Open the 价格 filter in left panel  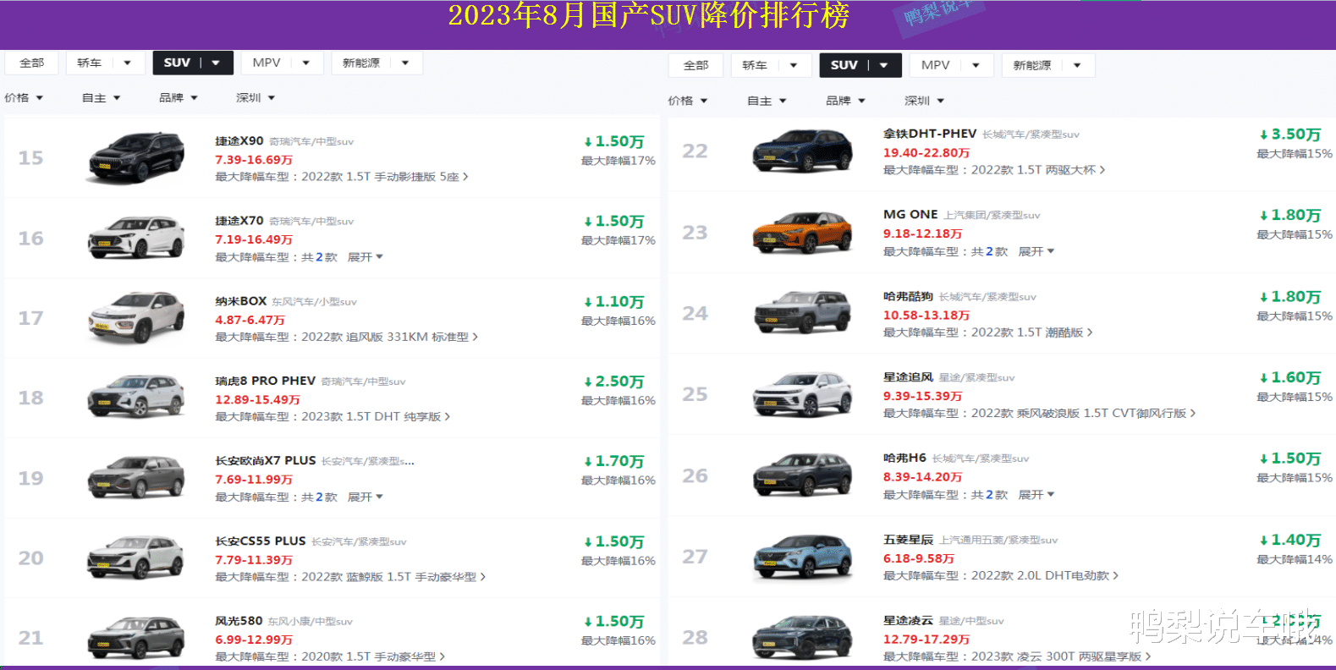pyautogui.click(x=24, y=98)
